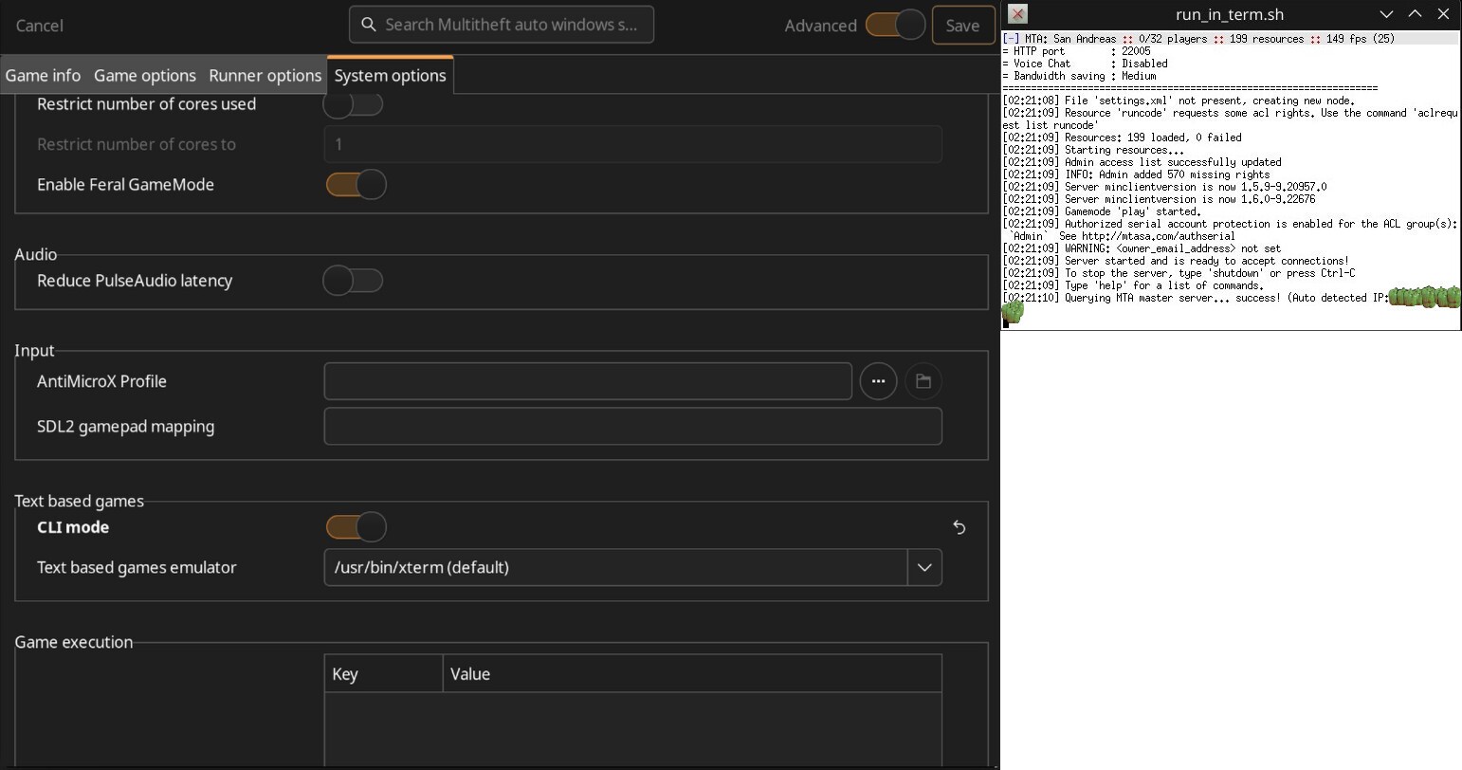Click the X icon in run_in_term.sh title bar
This screenshot has height=770, width=1462.
click(x=1017, y=13)
